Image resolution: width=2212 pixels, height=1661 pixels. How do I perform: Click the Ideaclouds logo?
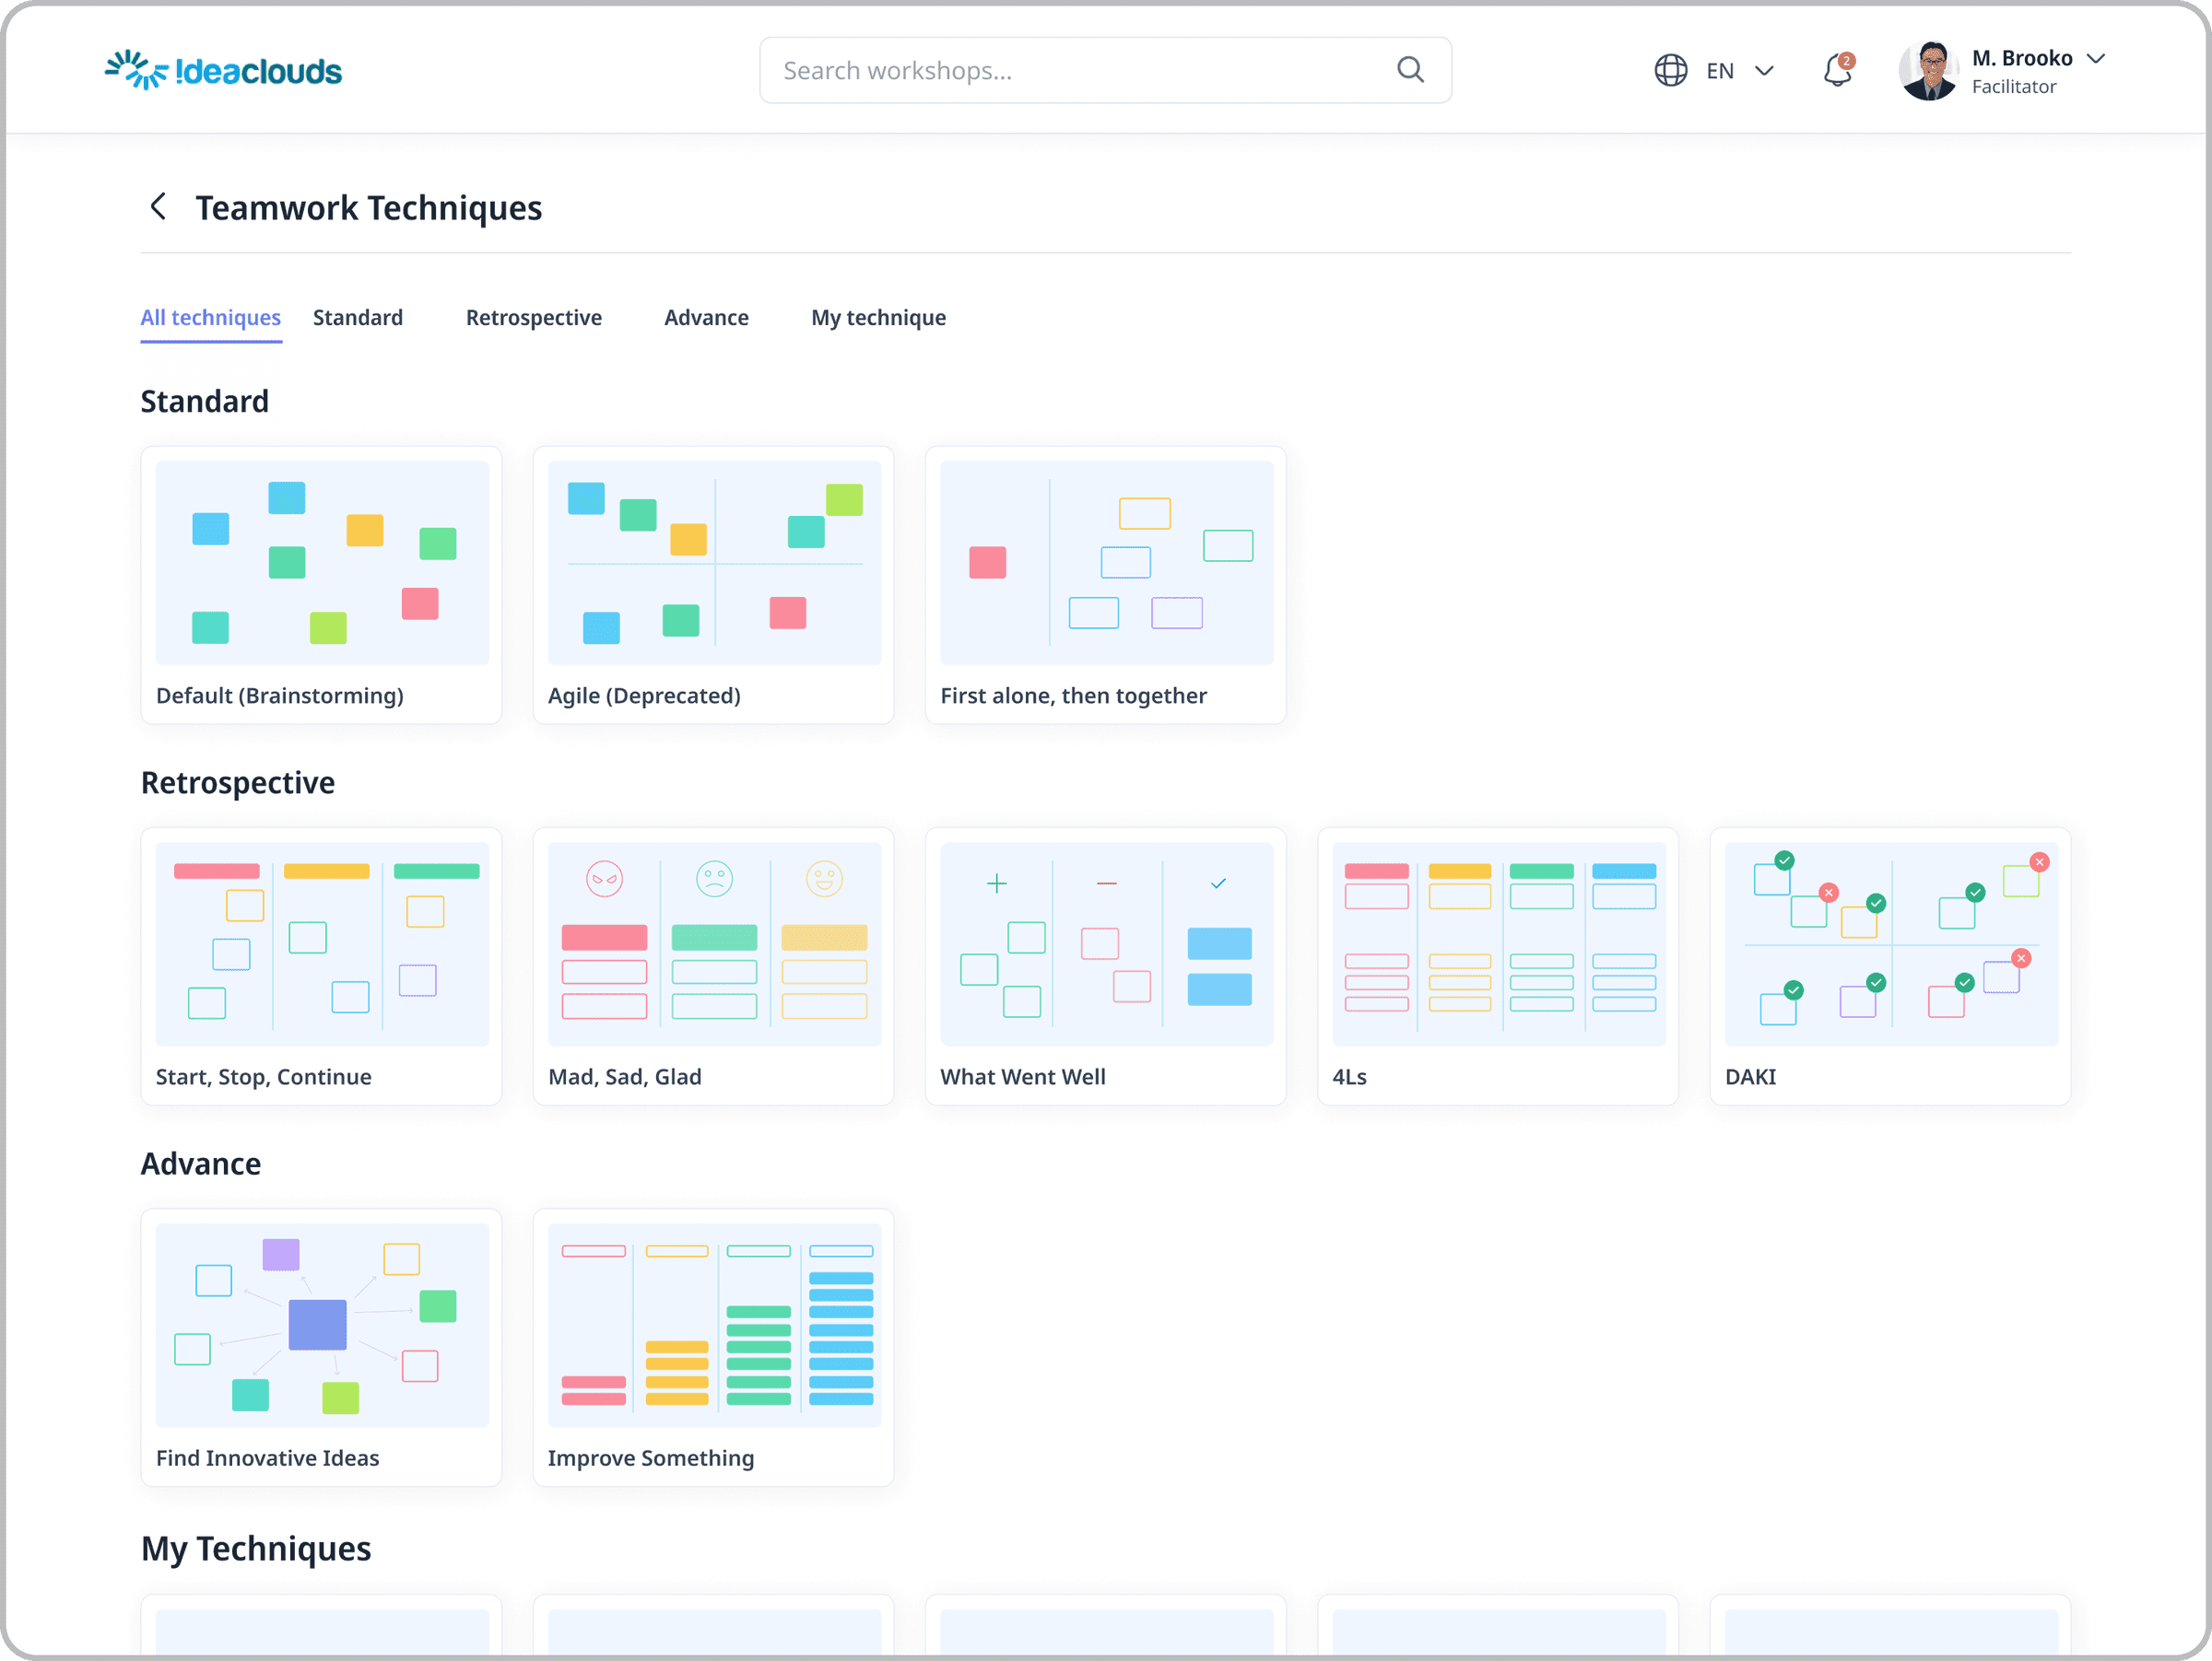click(223, 70)
